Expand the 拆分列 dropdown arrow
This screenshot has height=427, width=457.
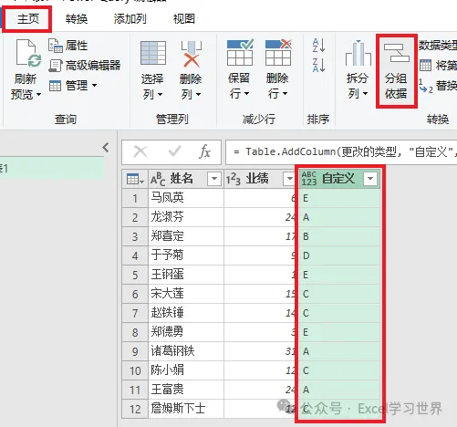(365, 93)
